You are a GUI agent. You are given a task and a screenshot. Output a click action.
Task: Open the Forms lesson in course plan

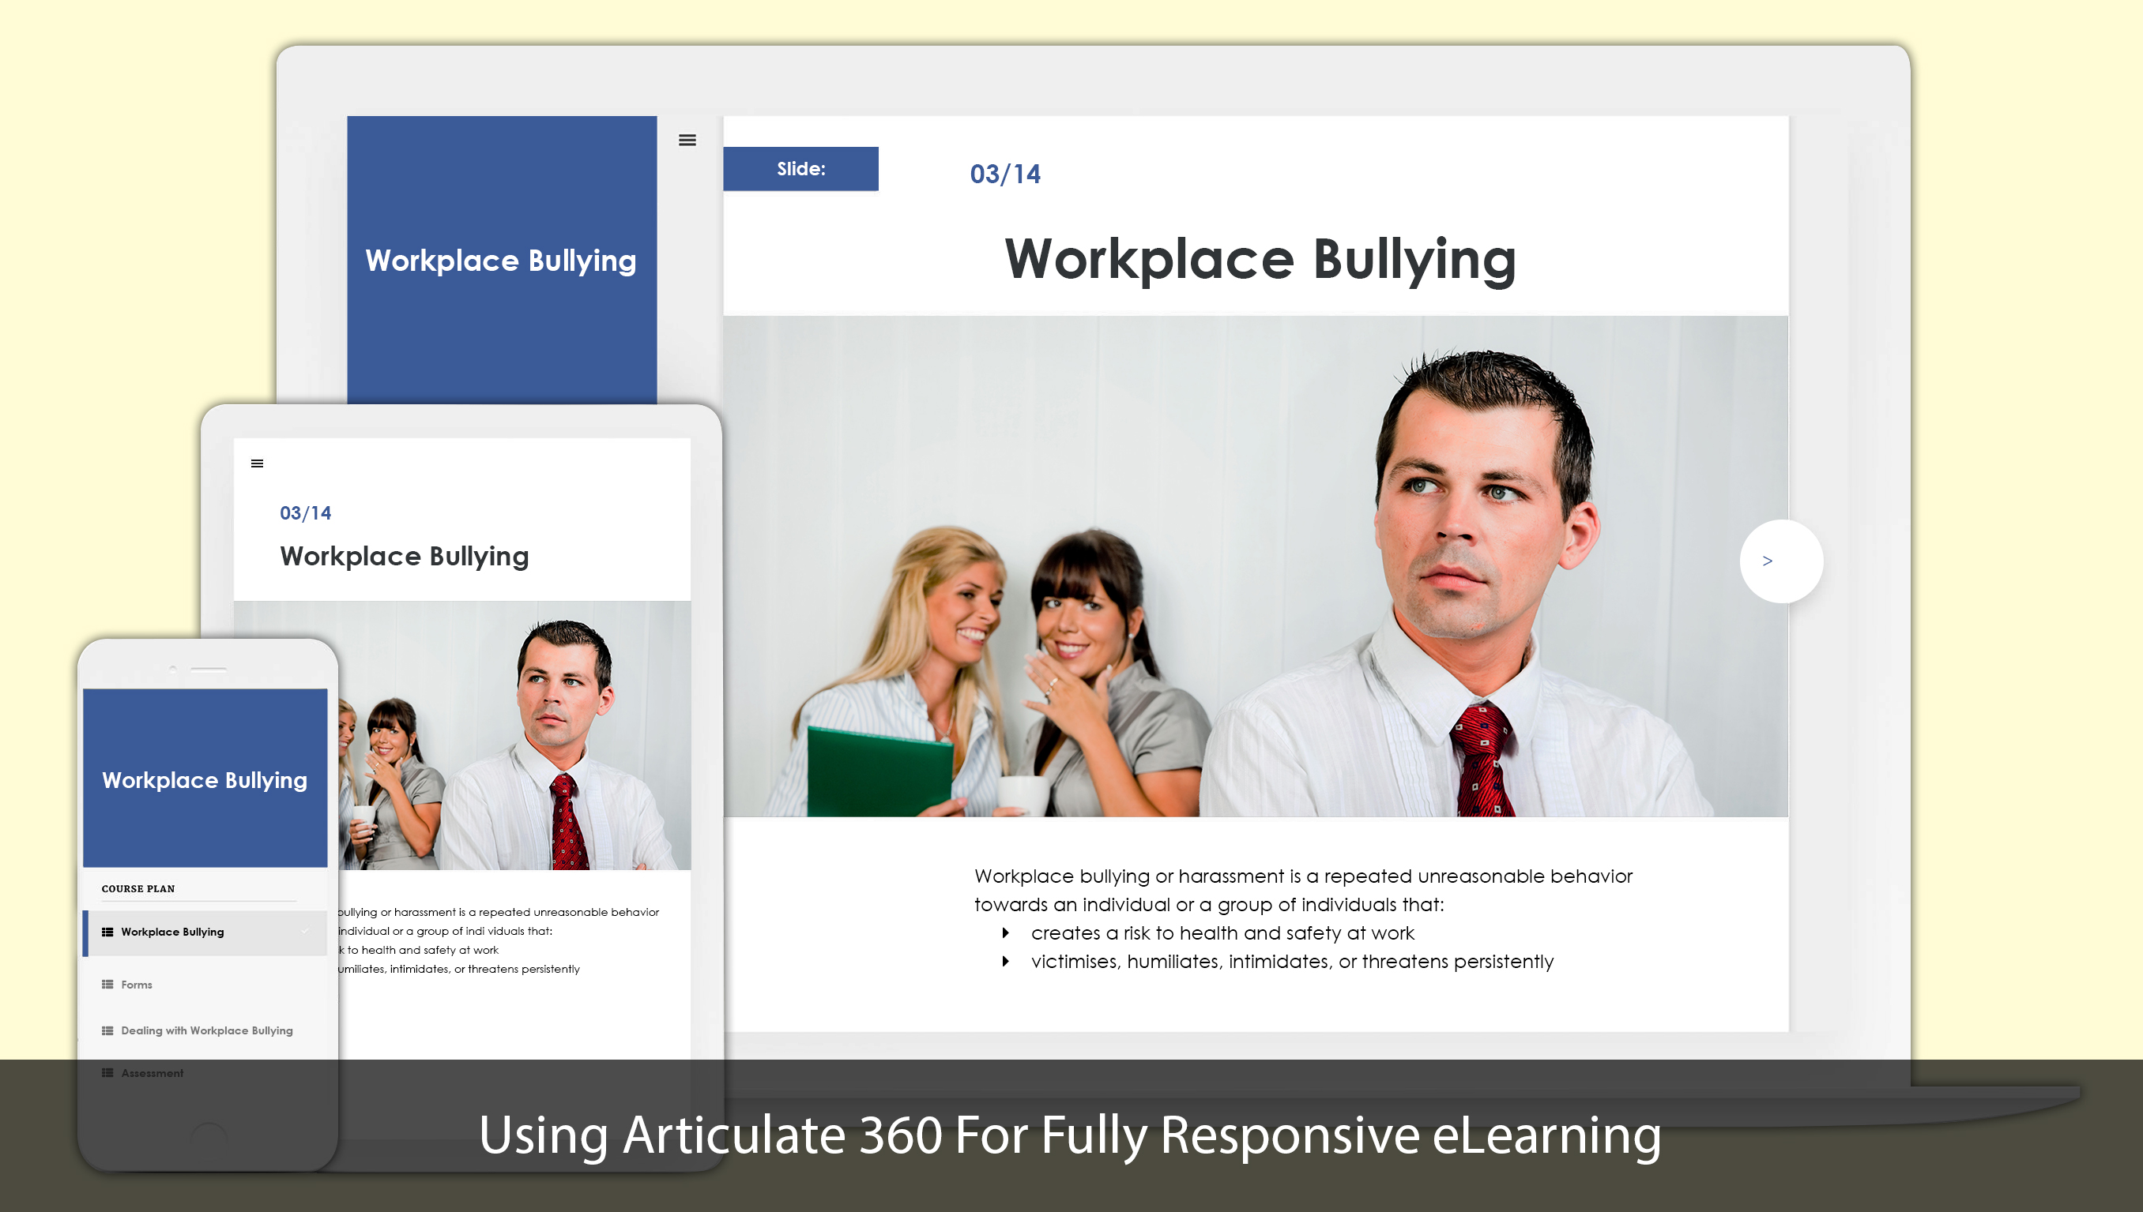click(x=137, y=984)
